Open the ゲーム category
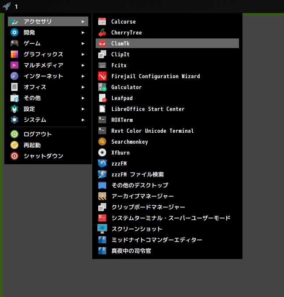This screenshot has height=297, width=284. click(x=48, y=43)
